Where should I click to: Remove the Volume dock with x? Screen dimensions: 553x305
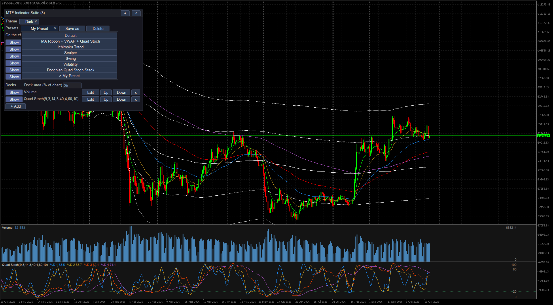(136, 92)
